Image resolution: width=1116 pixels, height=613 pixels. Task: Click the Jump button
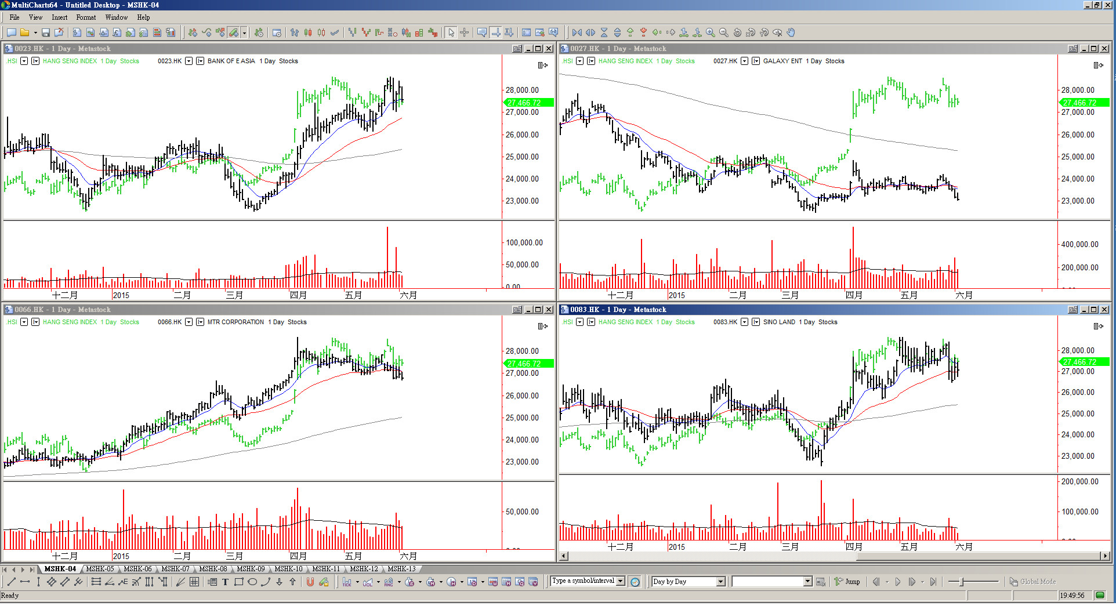pyautogui.click(x=847, y=582)
